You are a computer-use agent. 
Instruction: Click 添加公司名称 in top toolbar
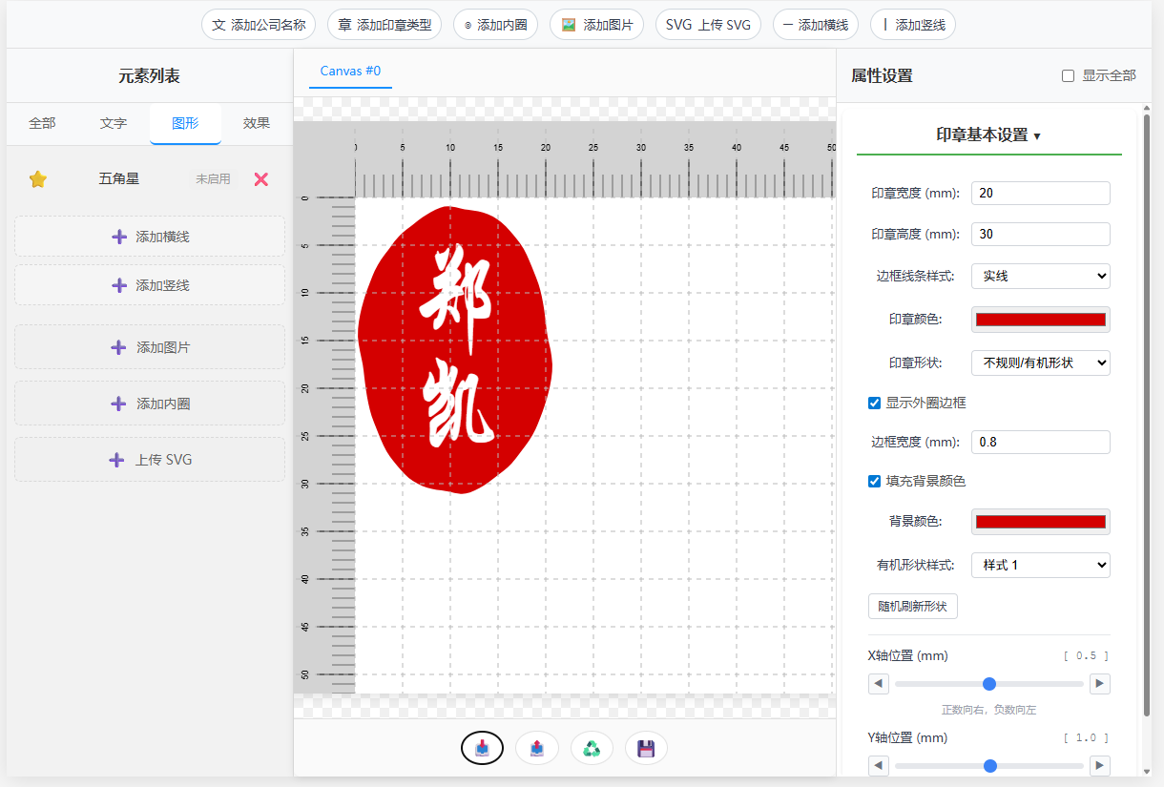[259, 25]
